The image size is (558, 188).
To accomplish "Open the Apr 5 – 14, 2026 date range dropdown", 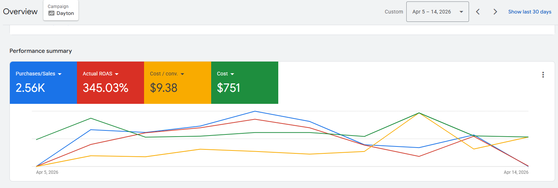I will click(x=437, y=12).
